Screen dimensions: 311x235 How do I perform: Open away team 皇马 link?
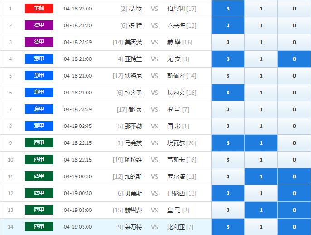point(174,210)
